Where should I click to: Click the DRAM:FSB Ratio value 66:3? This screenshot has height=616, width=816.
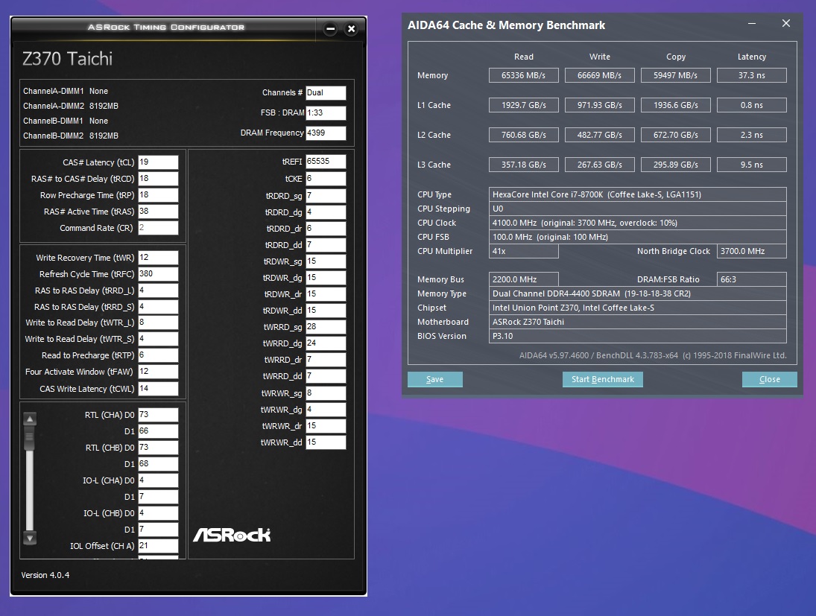751,279
